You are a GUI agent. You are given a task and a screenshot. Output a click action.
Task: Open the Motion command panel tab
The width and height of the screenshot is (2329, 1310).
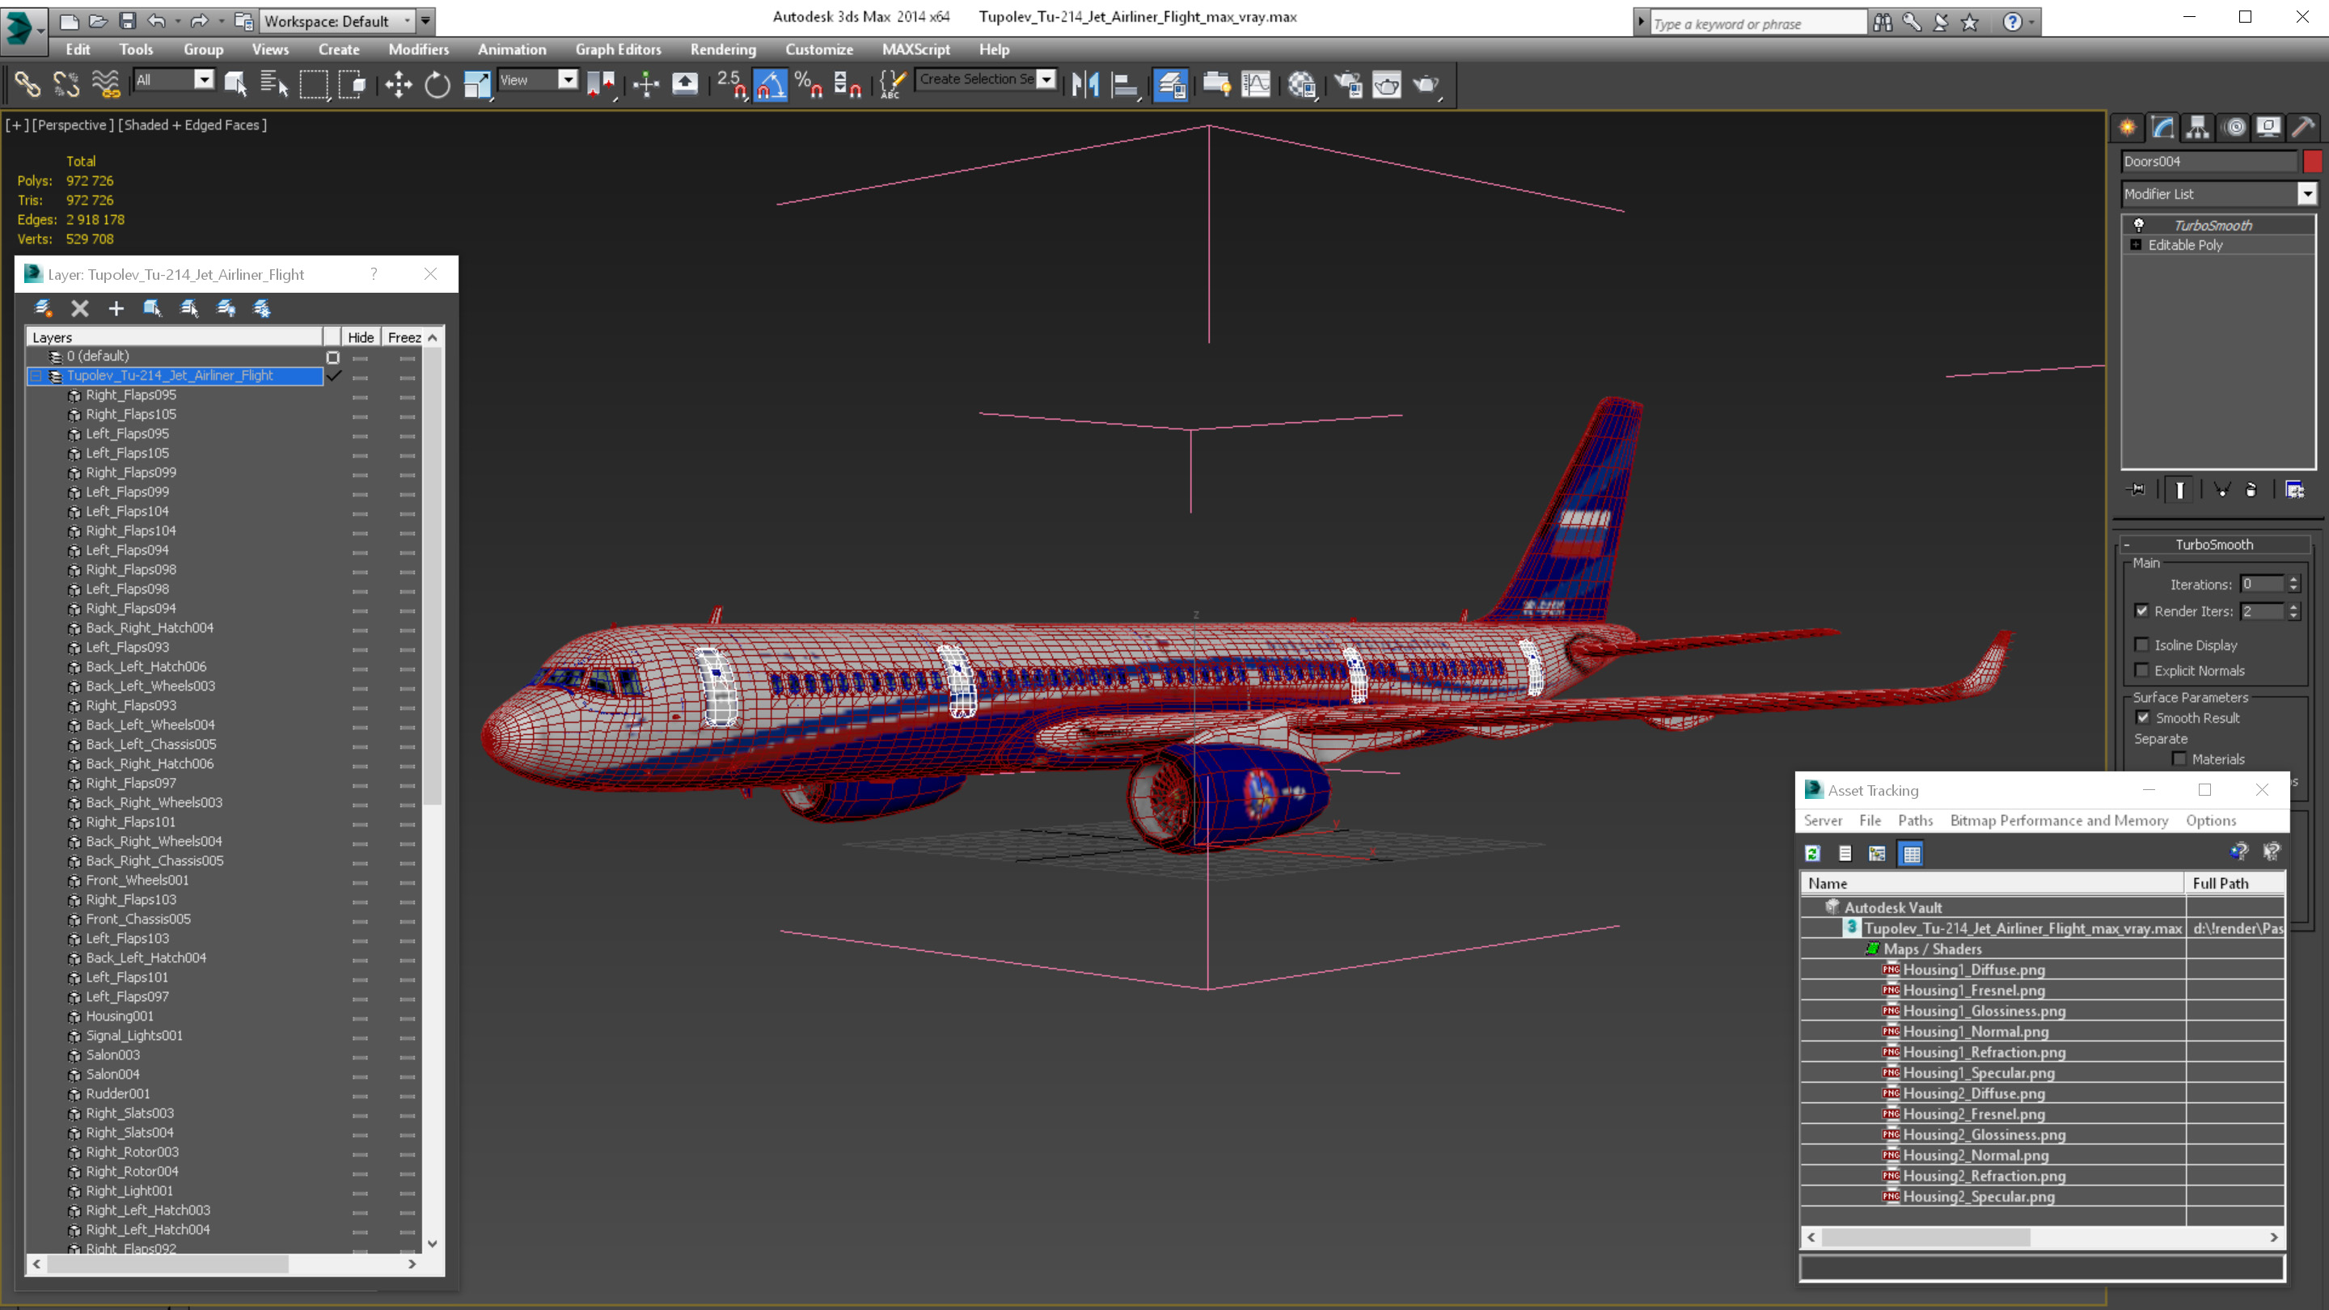tap(2233, 128)
